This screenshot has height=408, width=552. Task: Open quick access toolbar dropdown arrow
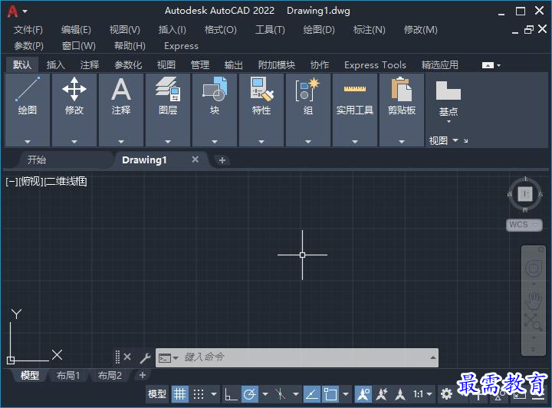[25, 12]
